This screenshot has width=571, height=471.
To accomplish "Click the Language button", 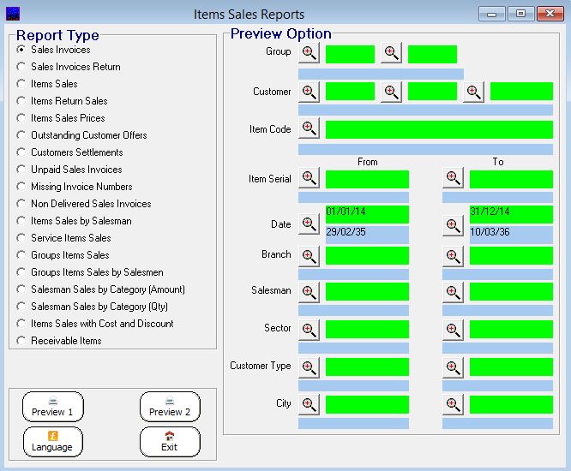I will 52,442.
